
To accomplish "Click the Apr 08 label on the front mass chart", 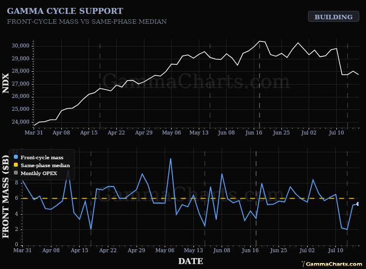I will (51, 250).
